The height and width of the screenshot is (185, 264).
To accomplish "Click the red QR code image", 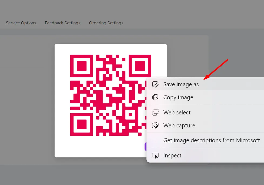I will [111, 95].
